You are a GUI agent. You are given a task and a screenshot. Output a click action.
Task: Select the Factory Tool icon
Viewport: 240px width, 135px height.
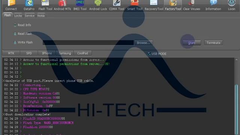173,5
